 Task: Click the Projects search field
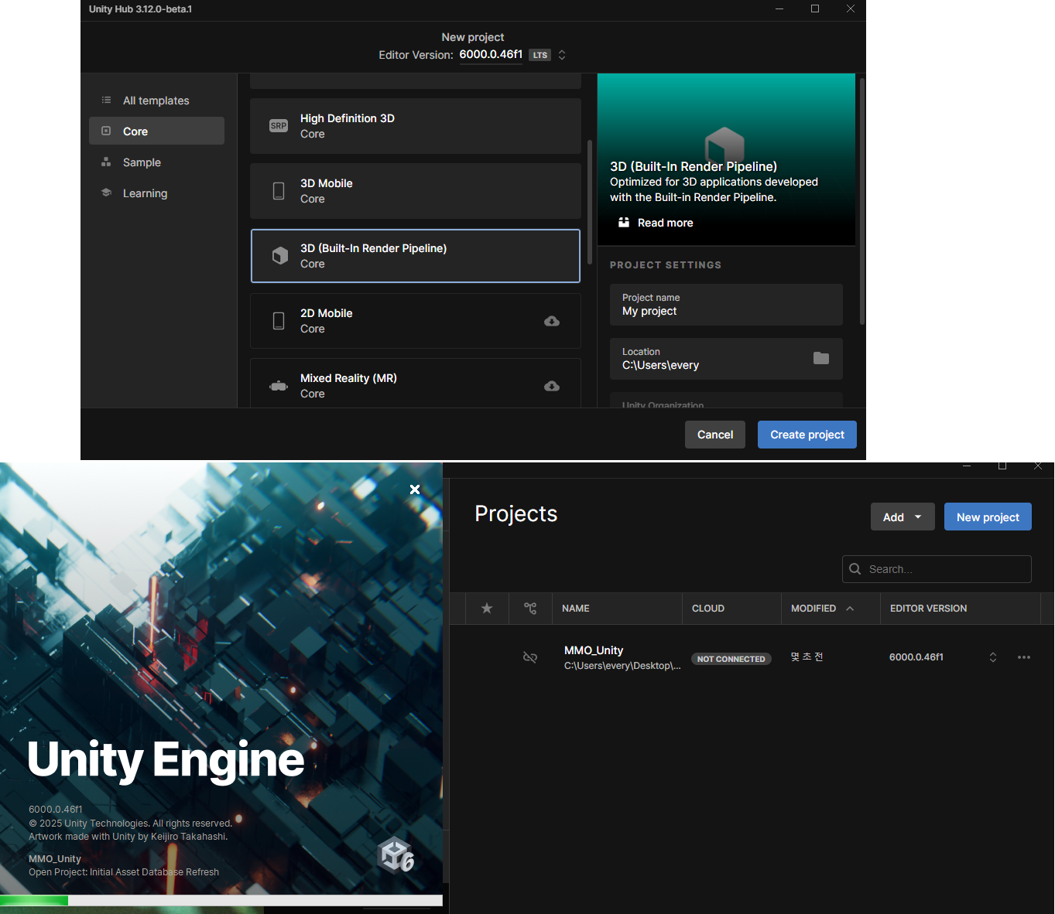click(937, 569)
